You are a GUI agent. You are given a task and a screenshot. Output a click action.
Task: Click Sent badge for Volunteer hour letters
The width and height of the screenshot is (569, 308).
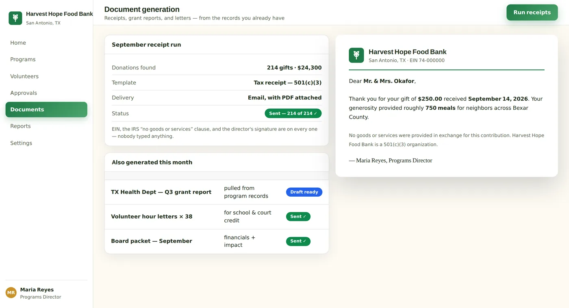[x=298, y=217]
